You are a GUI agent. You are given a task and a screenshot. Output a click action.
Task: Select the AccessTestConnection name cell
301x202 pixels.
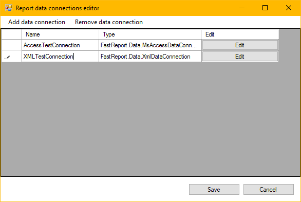[60, 45]
